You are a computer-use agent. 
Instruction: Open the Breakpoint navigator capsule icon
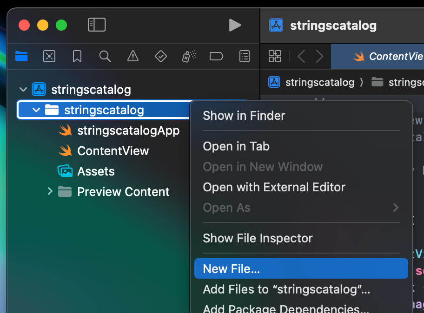point(216,56)
